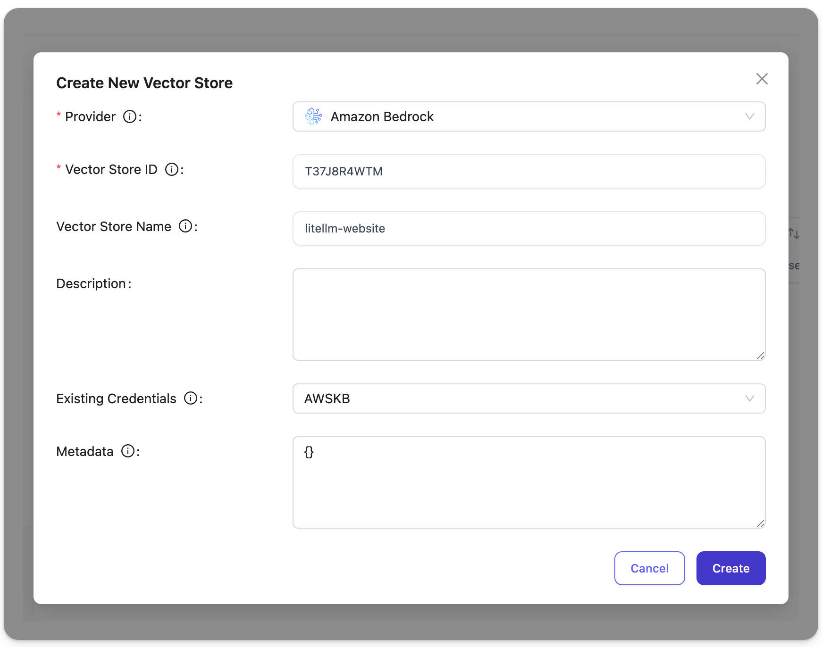
Task: Click the Amazon Bedrock logo icon
Action: click(313, 116)
